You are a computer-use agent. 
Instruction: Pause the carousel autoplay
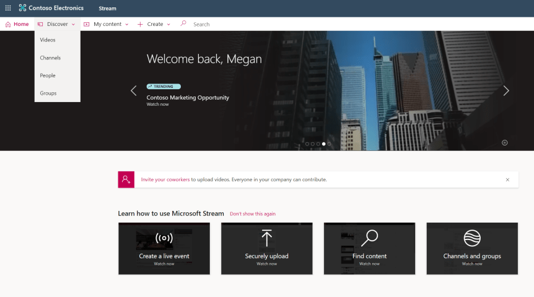point(504,143)
